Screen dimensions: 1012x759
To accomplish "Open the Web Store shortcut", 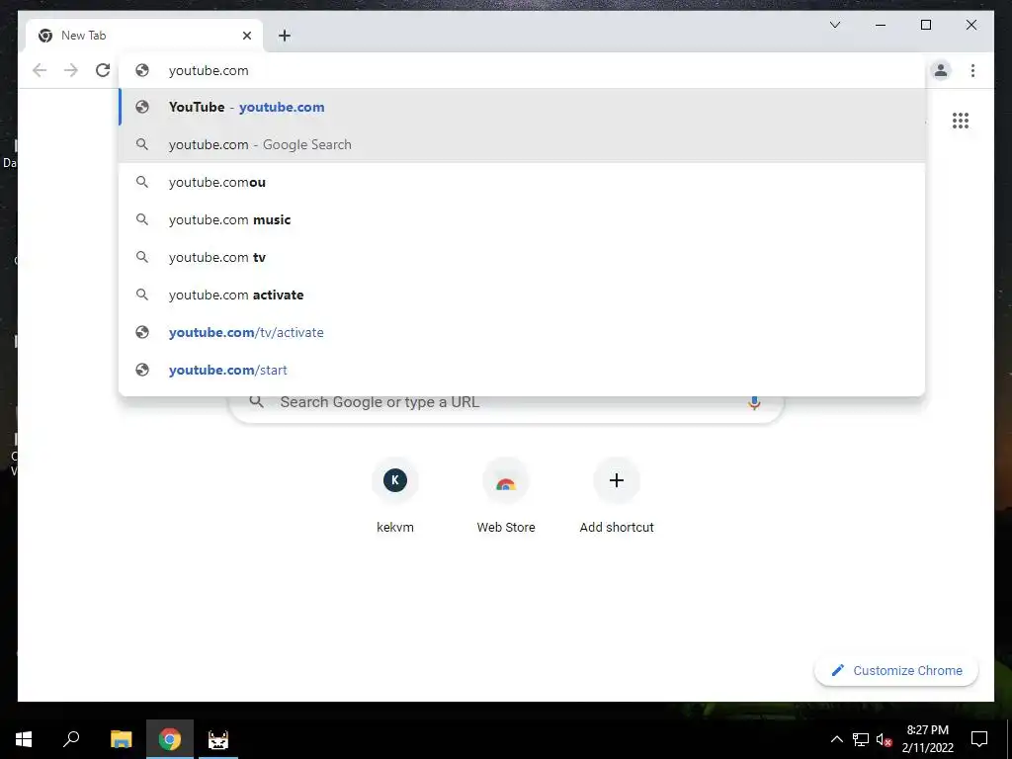I will pos(506,496).
